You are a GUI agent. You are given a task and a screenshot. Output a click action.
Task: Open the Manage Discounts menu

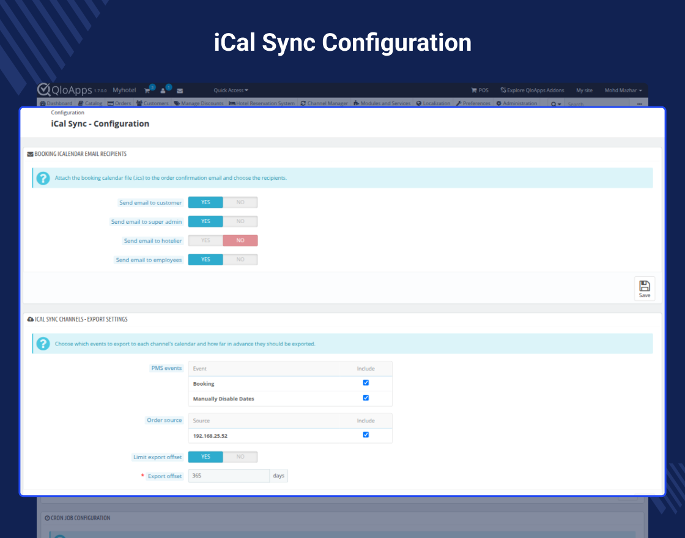198,103
